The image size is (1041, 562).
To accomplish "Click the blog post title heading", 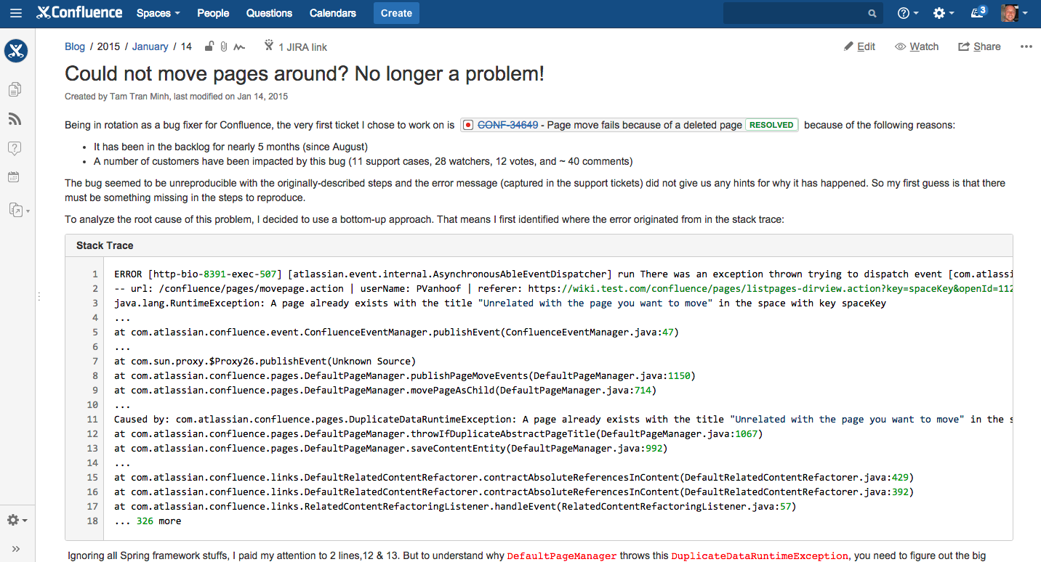I will 305,73.
